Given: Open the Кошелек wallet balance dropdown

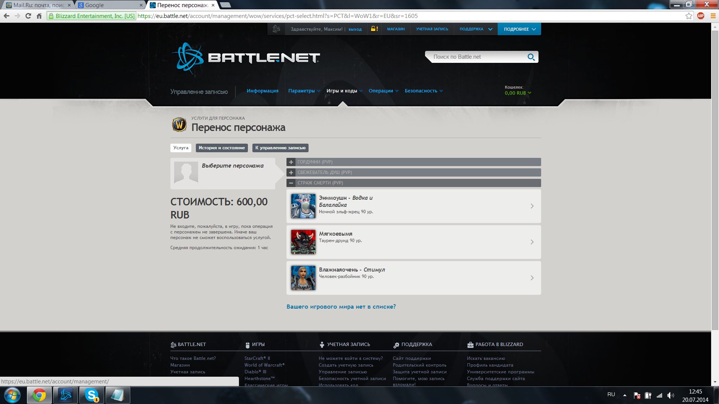Looking at the screenshot, I should [518, 93].
